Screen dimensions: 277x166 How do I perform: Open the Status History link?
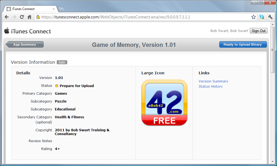tap(211, 86)
